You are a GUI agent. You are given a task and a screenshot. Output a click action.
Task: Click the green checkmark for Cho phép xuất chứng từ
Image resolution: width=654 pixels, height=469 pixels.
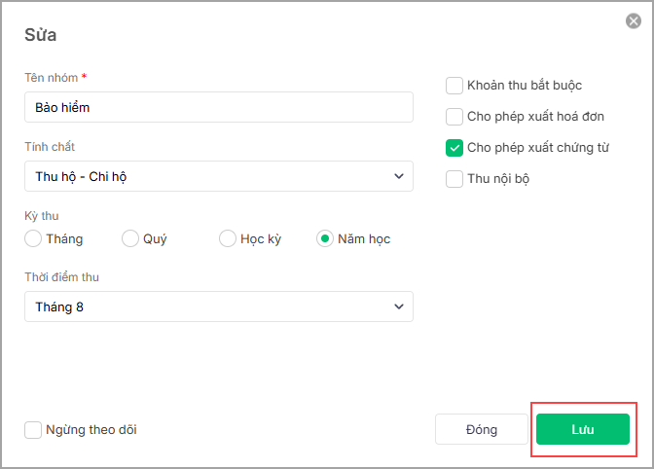(x=454, y=148)
